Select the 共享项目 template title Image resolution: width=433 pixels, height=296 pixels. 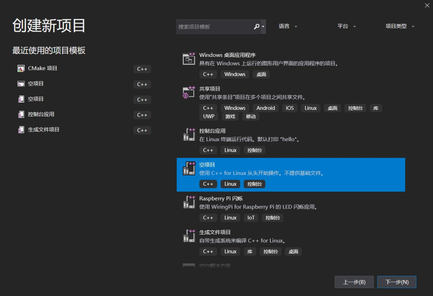210,89
